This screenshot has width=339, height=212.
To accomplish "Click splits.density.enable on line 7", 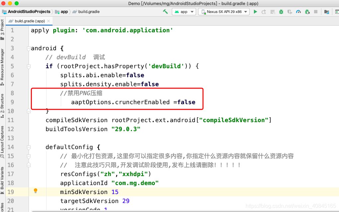I will [x=99, y=84].
